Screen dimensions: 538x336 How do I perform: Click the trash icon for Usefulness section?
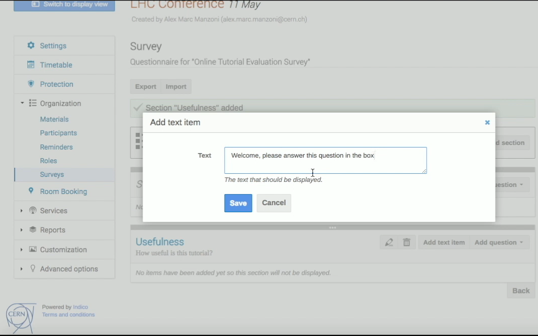coord(407,243)
